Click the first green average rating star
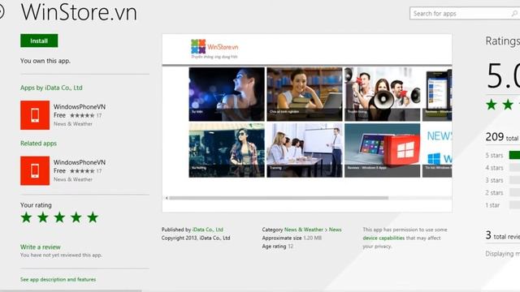 coord(491,105)
